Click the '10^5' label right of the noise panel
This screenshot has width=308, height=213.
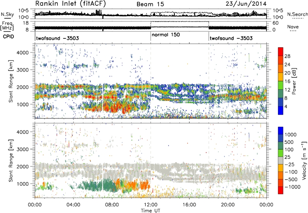point(278,10)
